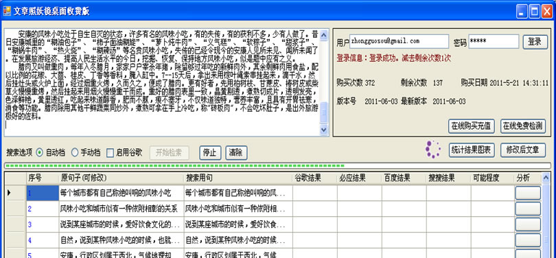The width and height of the screenshot is (556, 258).
Task: Click the row 4 analysis button
Action: (x=528, y=240)
